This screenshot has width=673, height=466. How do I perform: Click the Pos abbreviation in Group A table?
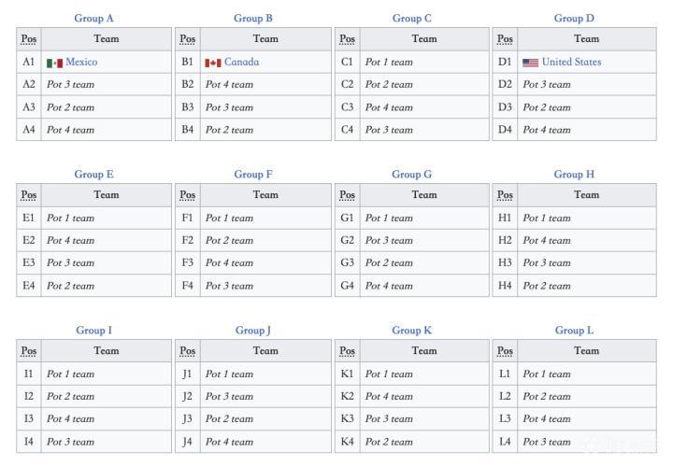tap(29, 39)
